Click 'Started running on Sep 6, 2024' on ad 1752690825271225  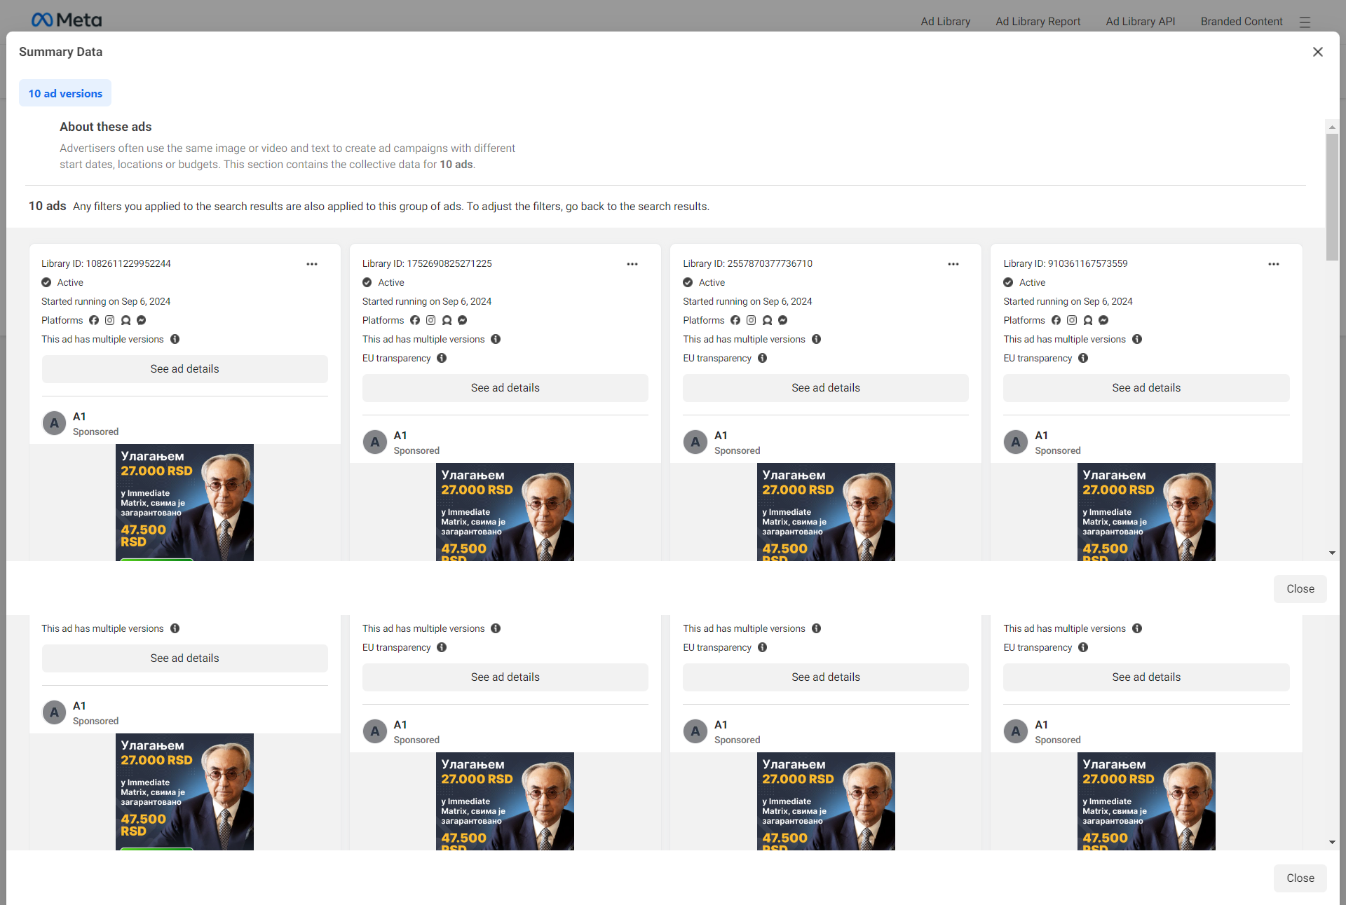(x=427, y=301)
